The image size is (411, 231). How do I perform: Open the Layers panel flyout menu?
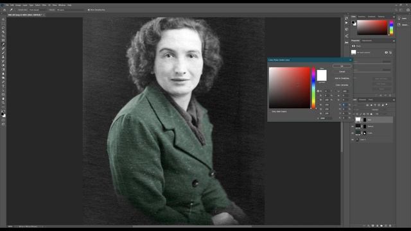394,100
